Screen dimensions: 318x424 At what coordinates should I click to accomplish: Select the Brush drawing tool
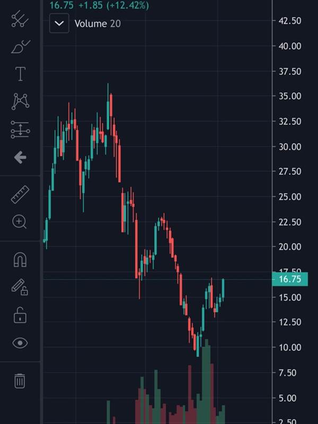click(21, 47)
